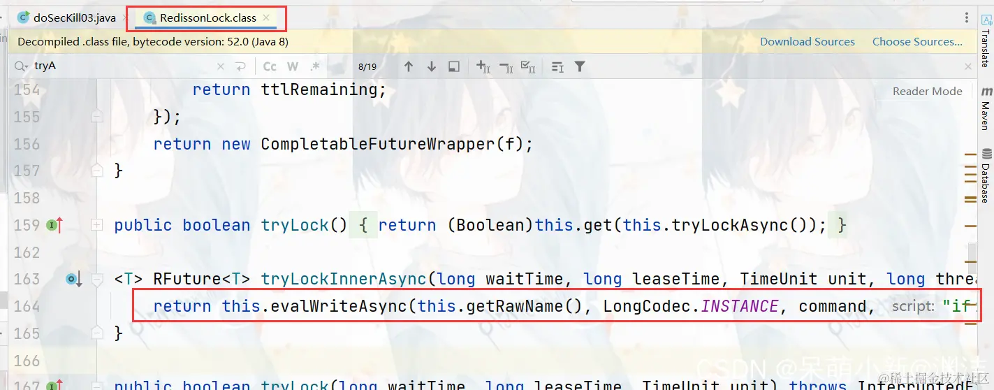Clear the search field text
Image resolution: width=994 pixels, height=390 pixels.
(x=221, y=66)
